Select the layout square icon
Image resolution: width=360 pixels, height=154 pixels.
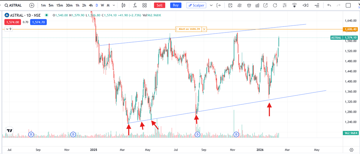(x=348, y=5)
